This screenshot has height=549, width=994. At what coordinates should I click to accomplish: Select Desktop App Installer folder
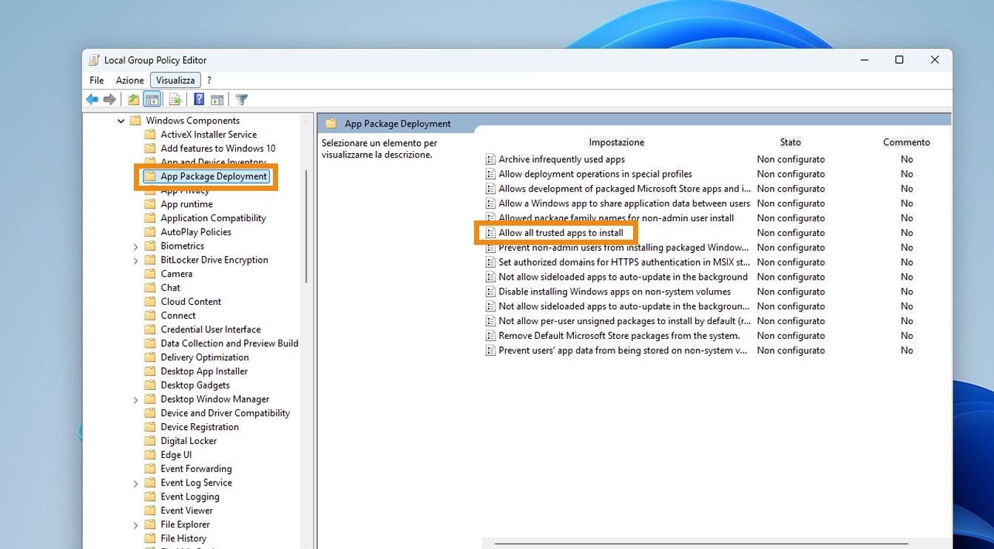(x=204, y=371)
